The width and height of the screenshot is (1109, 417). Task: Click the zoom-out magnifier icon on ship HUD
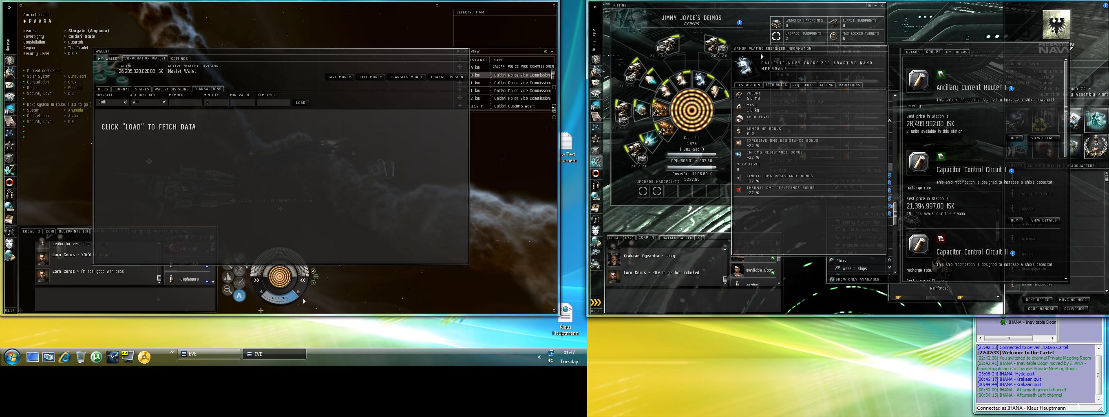point(228,289)
